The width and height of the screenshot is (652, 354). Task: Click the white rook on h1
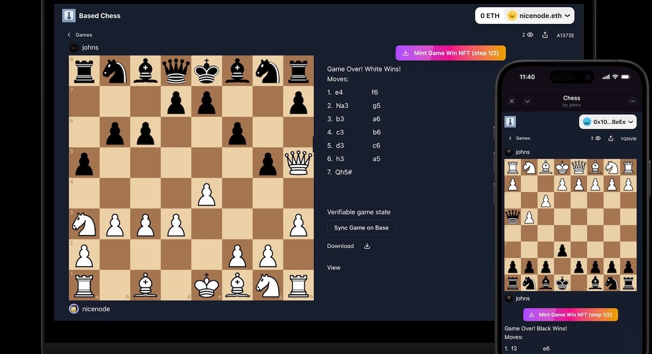coord(298,285)
